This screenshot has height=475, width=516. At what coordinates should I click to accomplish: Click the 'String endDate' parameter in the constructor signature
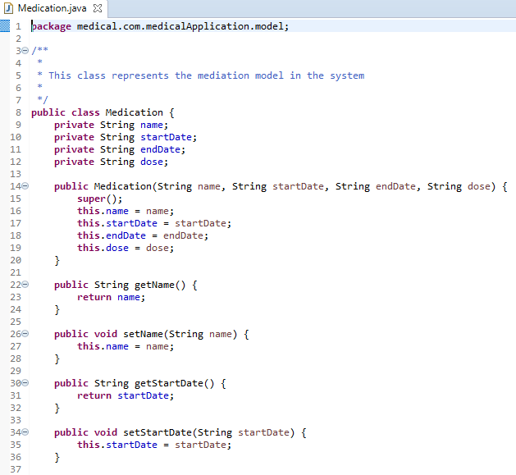click(376, 187)
